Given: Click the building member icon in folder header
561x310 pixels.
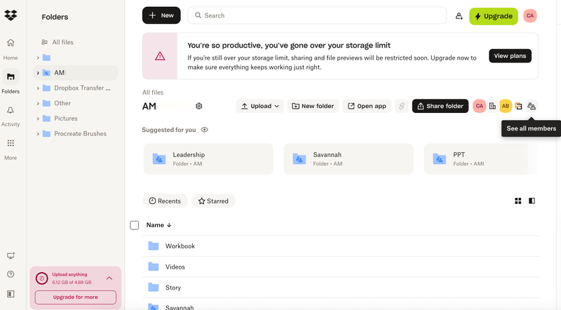Looking at the screenshot, I should point(492,106).
